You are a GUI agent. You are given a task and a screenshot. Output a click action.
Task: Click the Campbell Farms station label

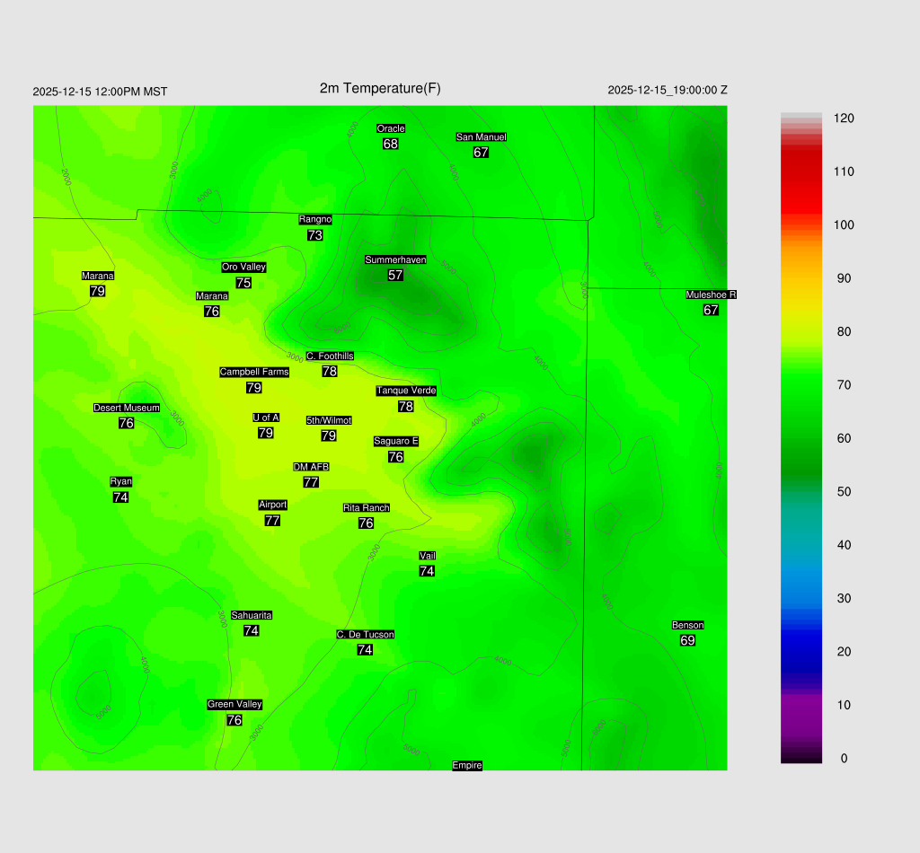click(254, 372)
